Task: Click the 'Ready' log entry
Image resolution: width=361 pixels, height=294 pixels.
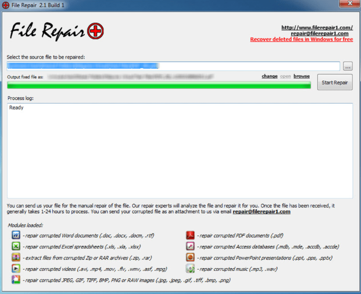Action: click(x=16, y=108)
